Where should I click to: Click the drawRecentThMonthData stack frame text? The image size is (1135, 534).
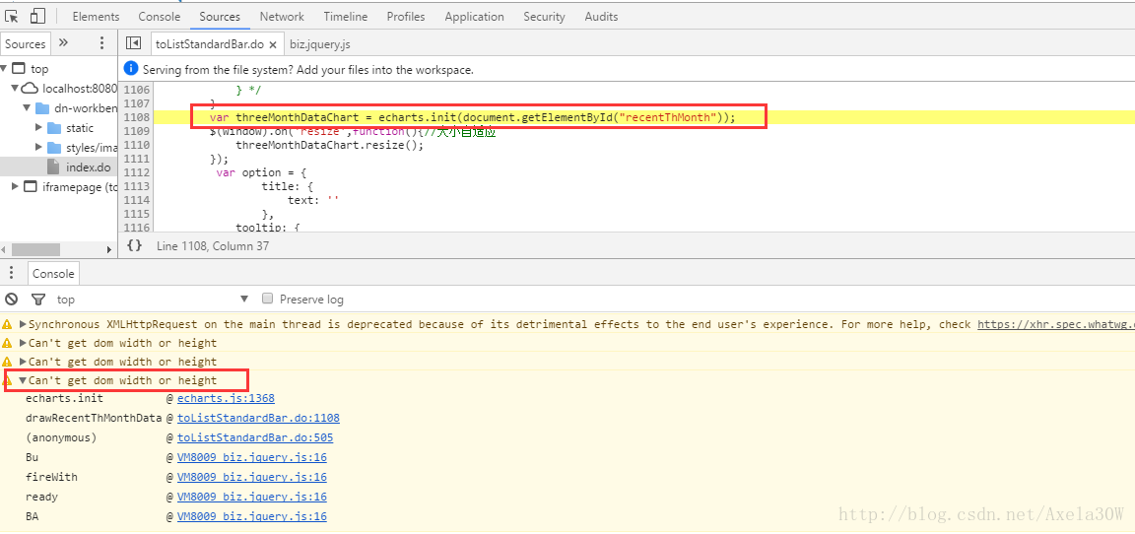(94, 418)
